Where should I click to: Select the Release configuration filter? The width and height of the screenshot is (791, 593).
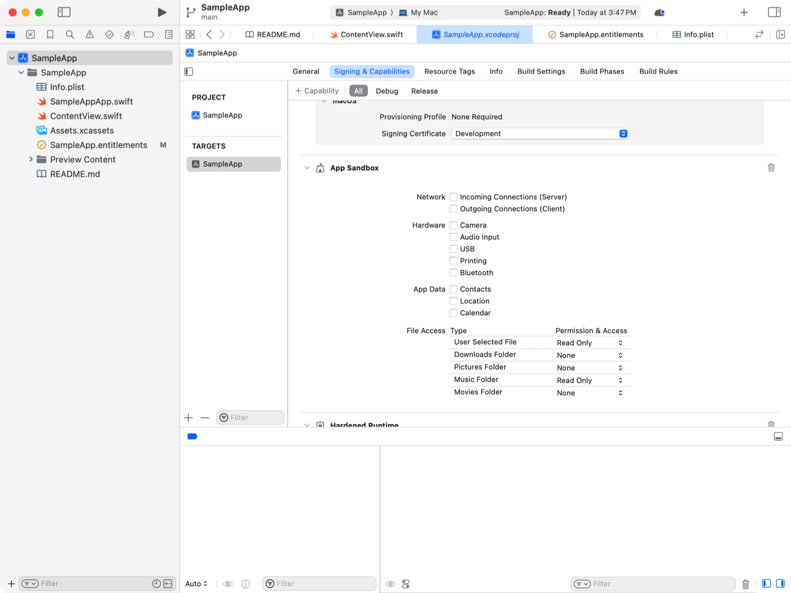pos(424,91)
